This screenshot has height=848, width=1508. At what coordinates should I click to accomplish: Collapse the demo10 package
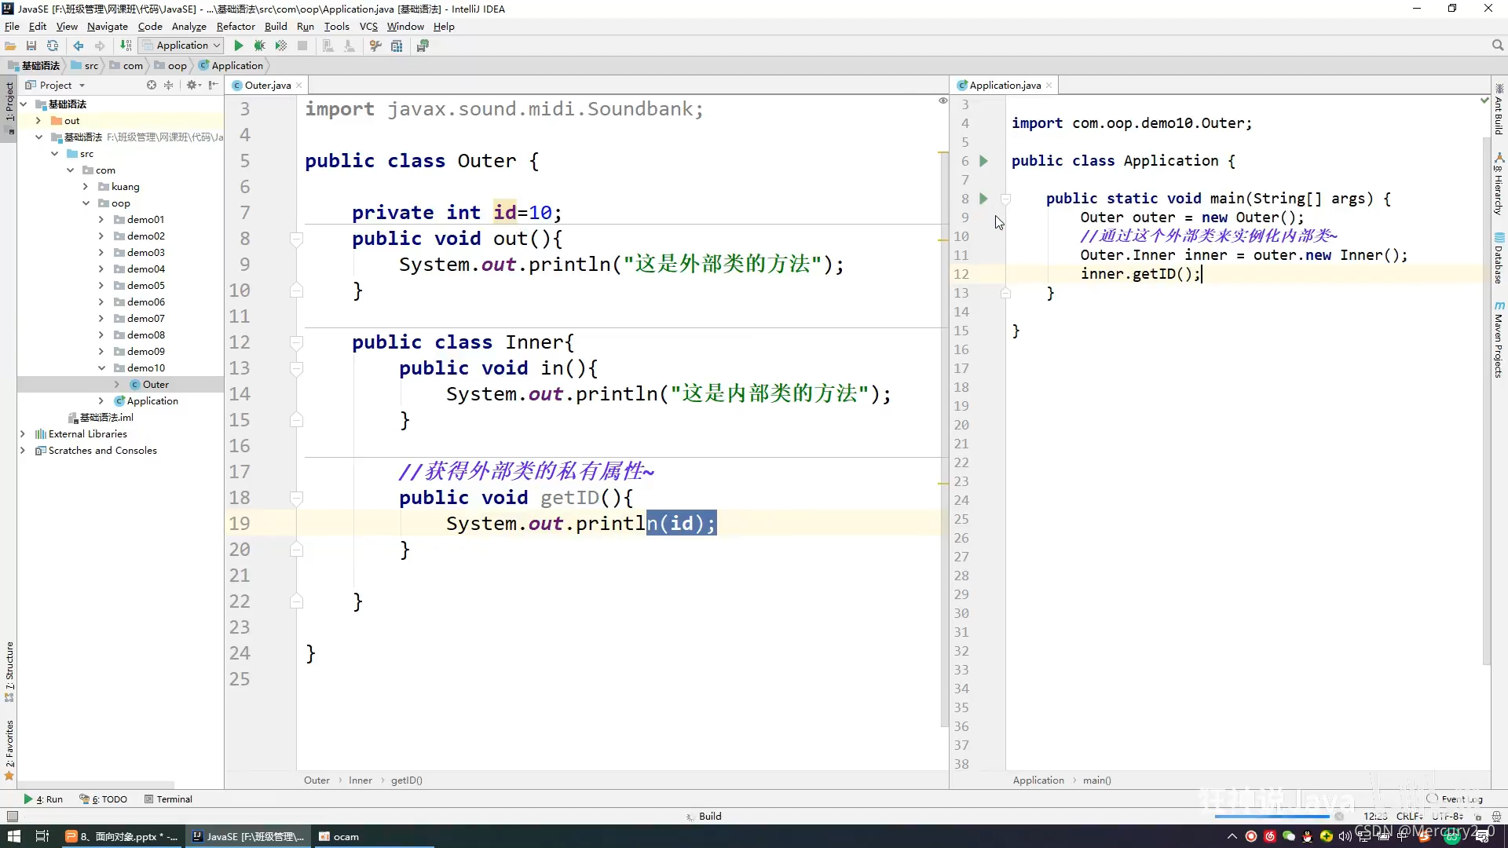101,368
